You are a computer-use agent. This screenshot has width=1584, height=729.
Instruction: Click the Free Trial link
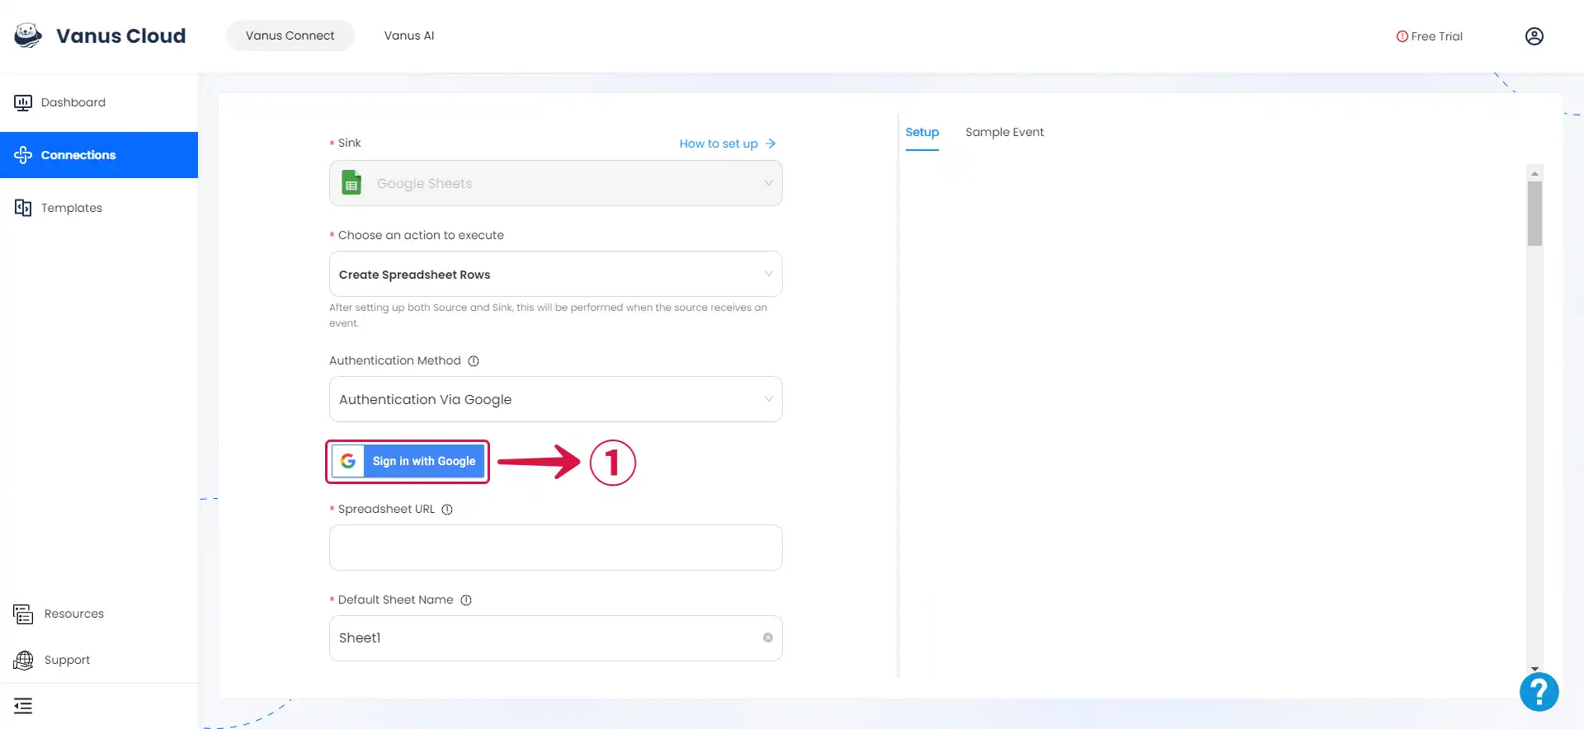tap(1430, 36)
